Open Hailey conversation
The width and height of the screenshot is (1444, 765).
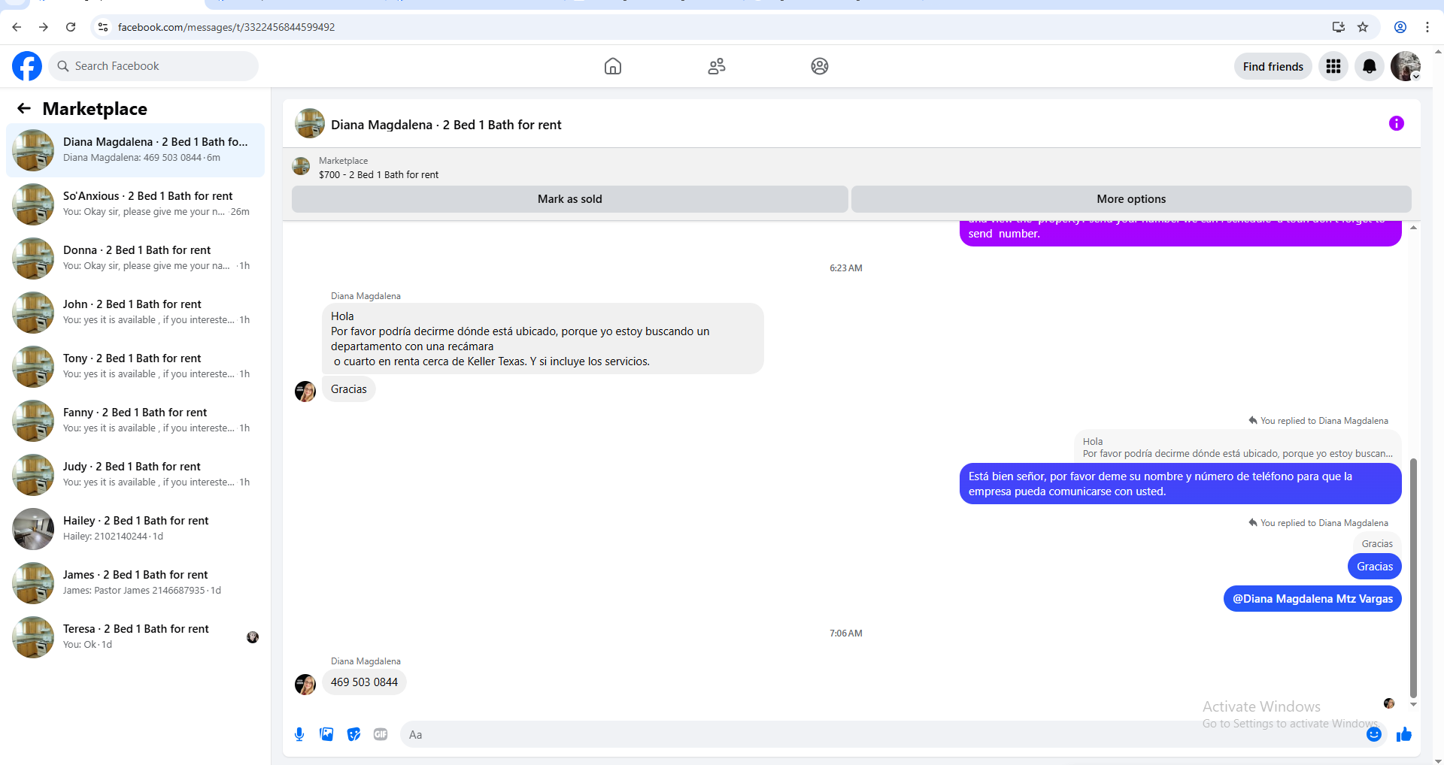[135, 529]
